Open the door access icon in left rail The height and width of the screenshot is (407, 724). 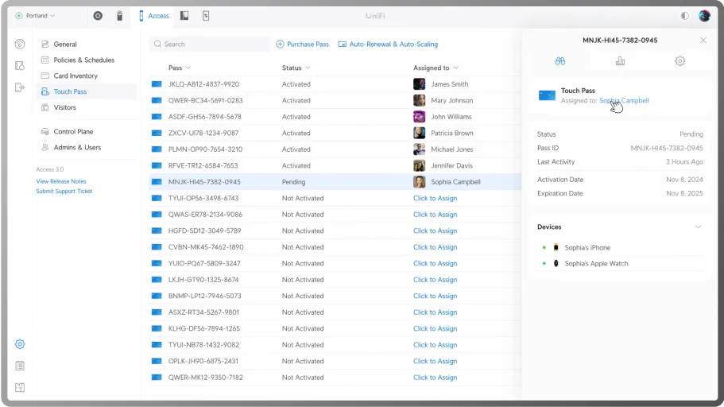[20, 87]
